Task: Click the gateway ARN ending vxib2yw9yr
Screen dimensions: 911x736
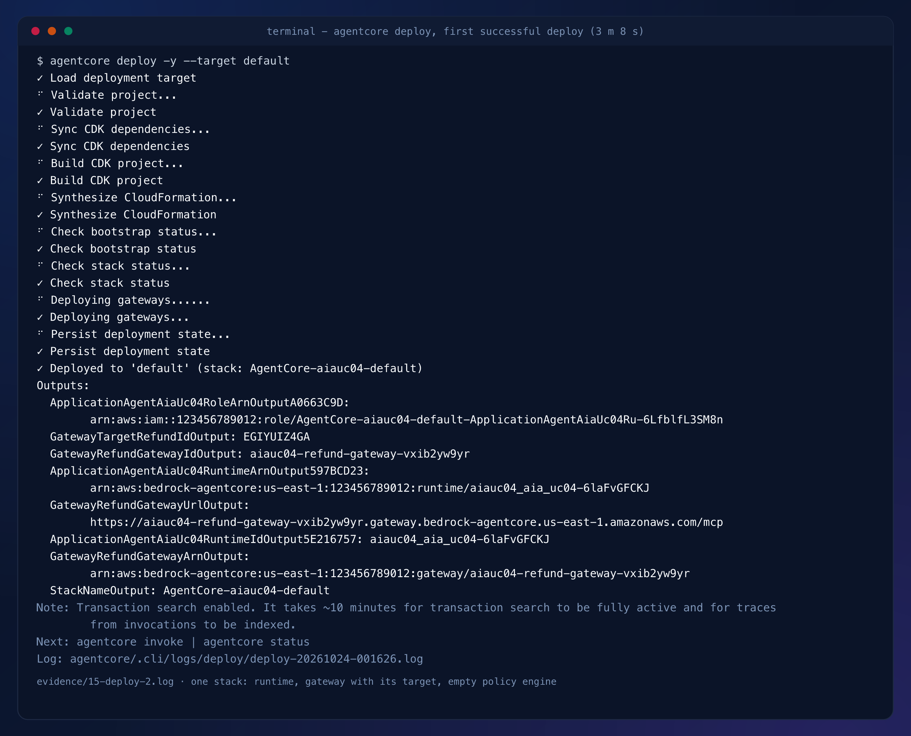Action: pos(390,574)
